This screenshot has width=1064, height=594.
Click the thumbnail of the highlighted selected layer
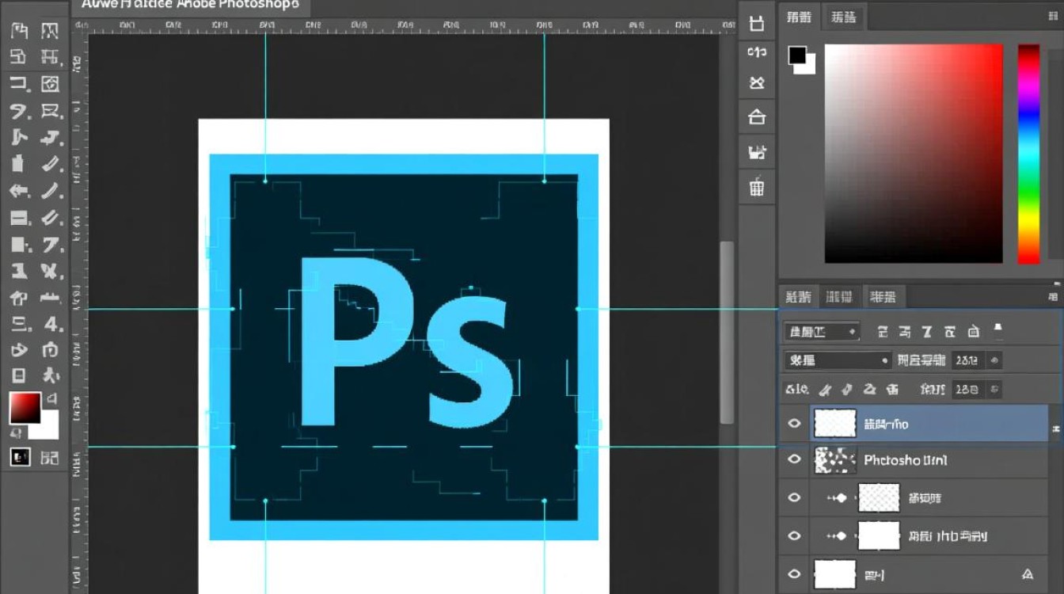[835, 424]
